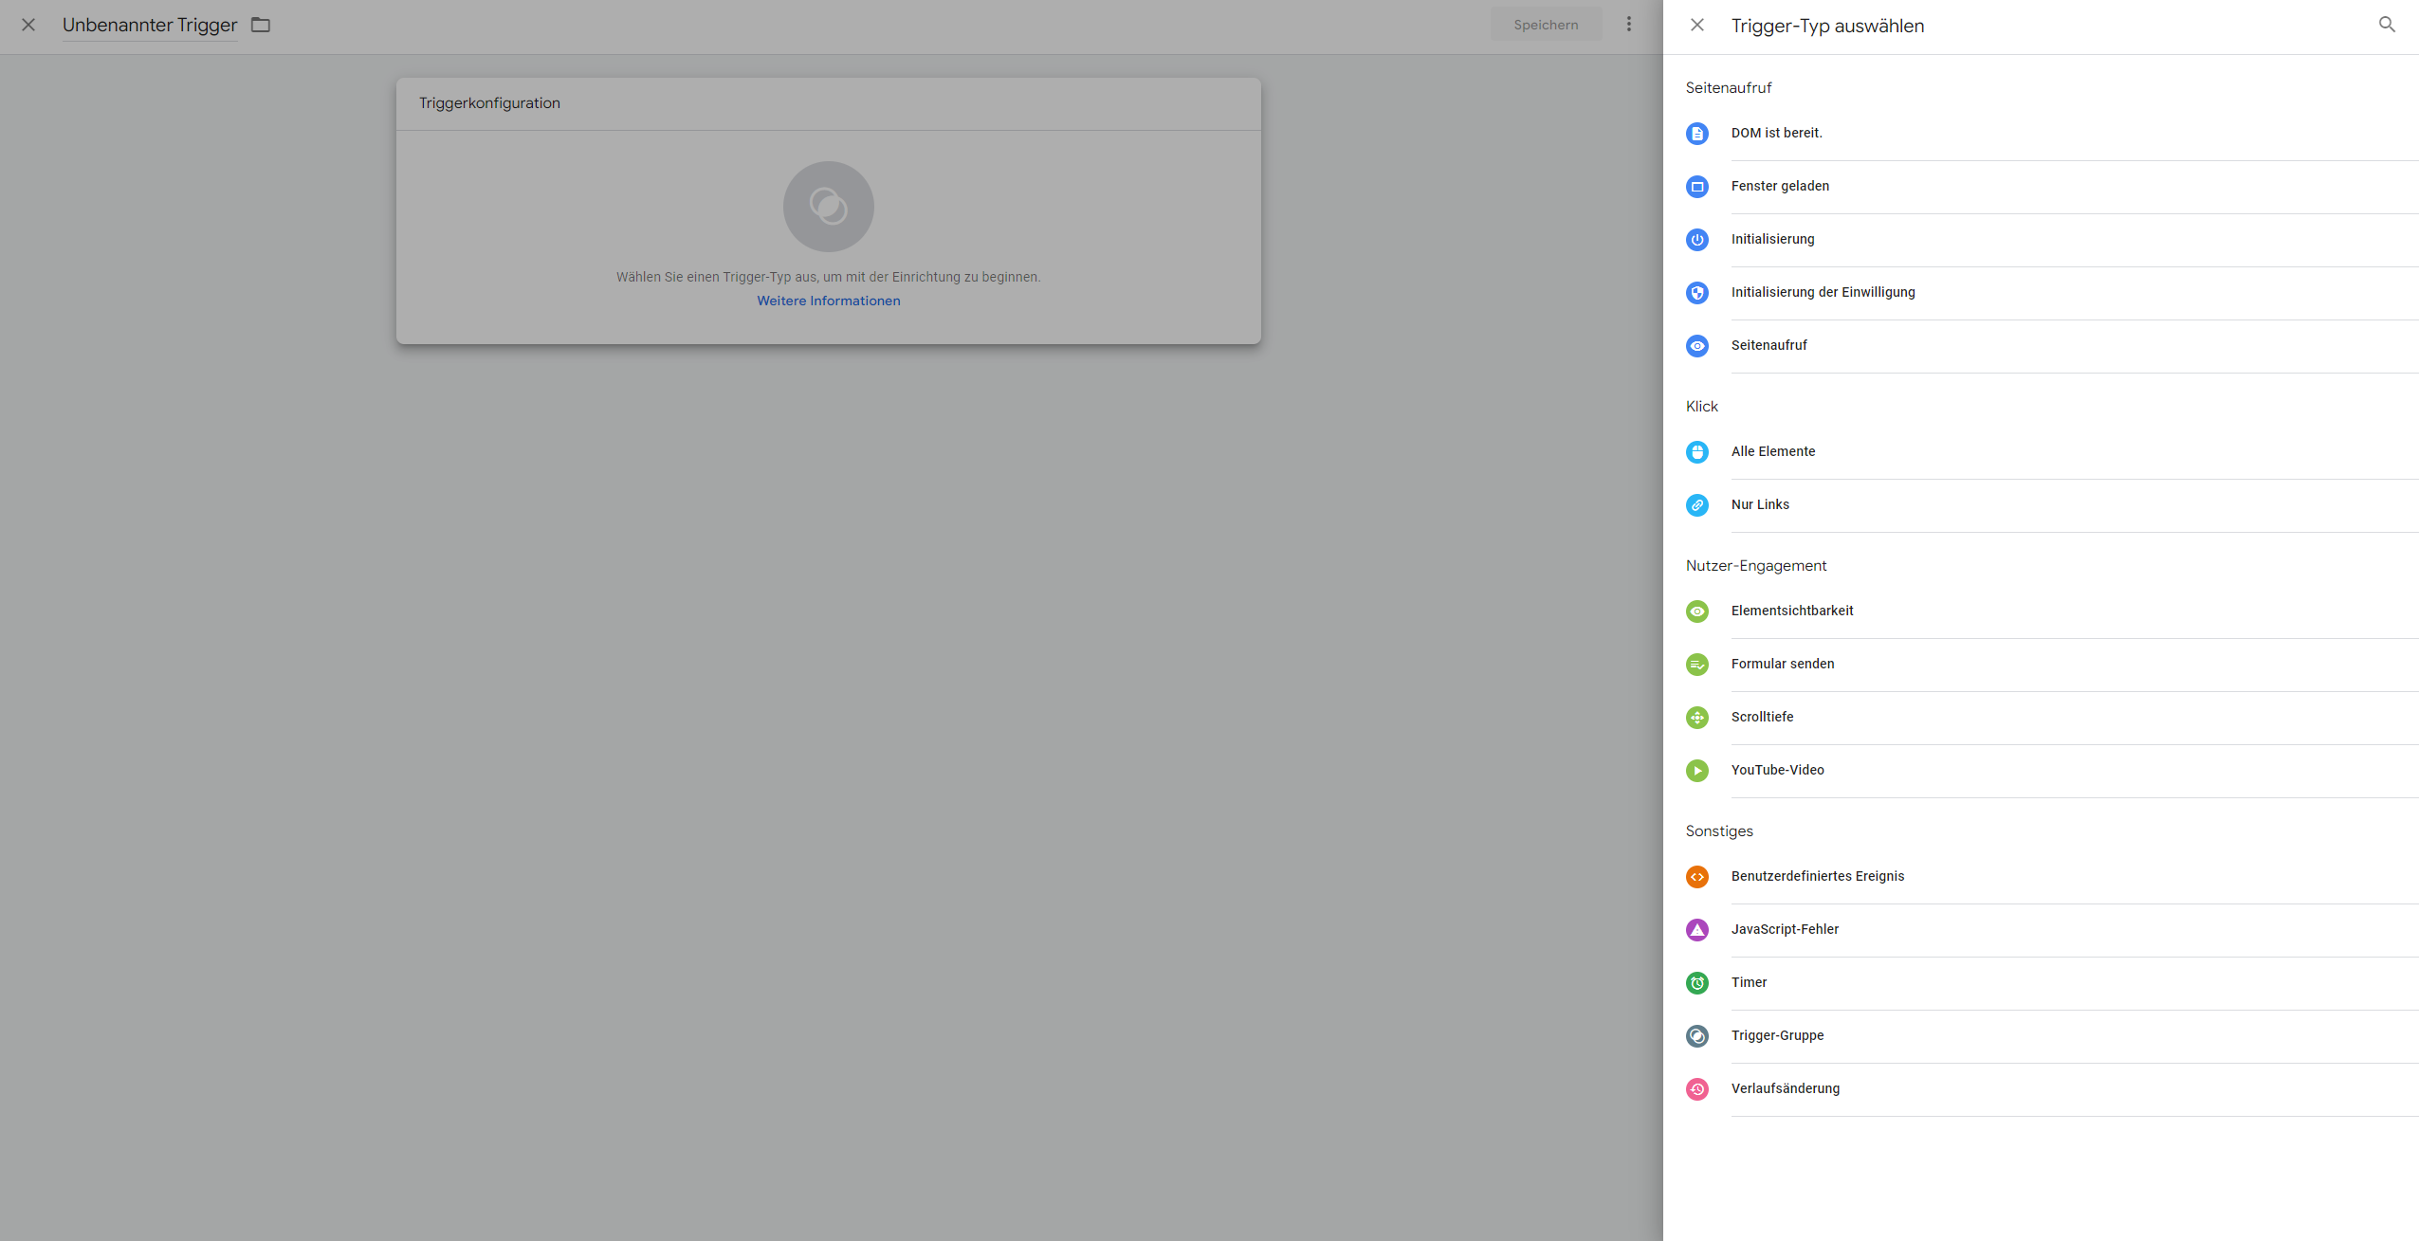2419x1241 pixels.
Task: Select the Seitenaufruf trigger type entry
Action: (x=2052, y=346)
